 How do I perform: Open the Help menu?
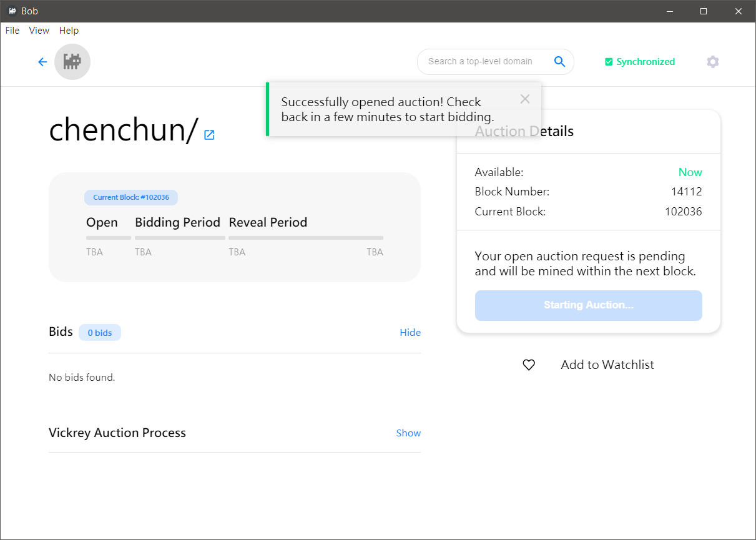(x=69, y=31)
